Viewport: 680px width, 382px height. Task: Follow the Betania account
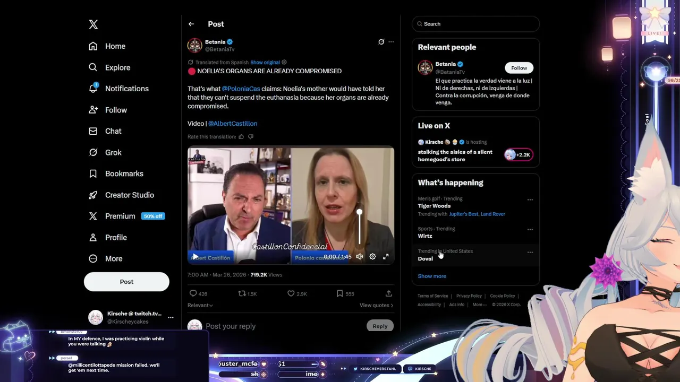519,68
